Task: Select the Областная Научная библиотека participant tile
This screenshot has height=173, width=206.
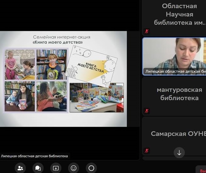Action: (x=174, y=18)
